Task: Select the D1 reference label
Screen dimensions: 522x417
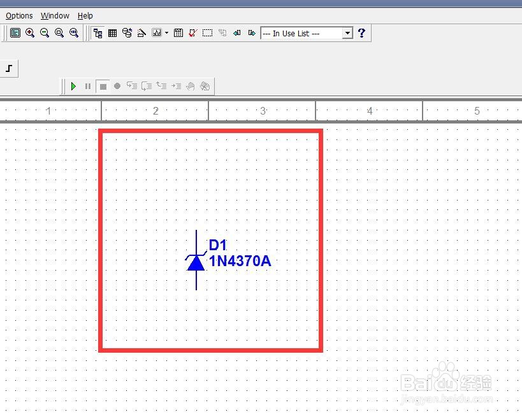Action: [218, 245]
